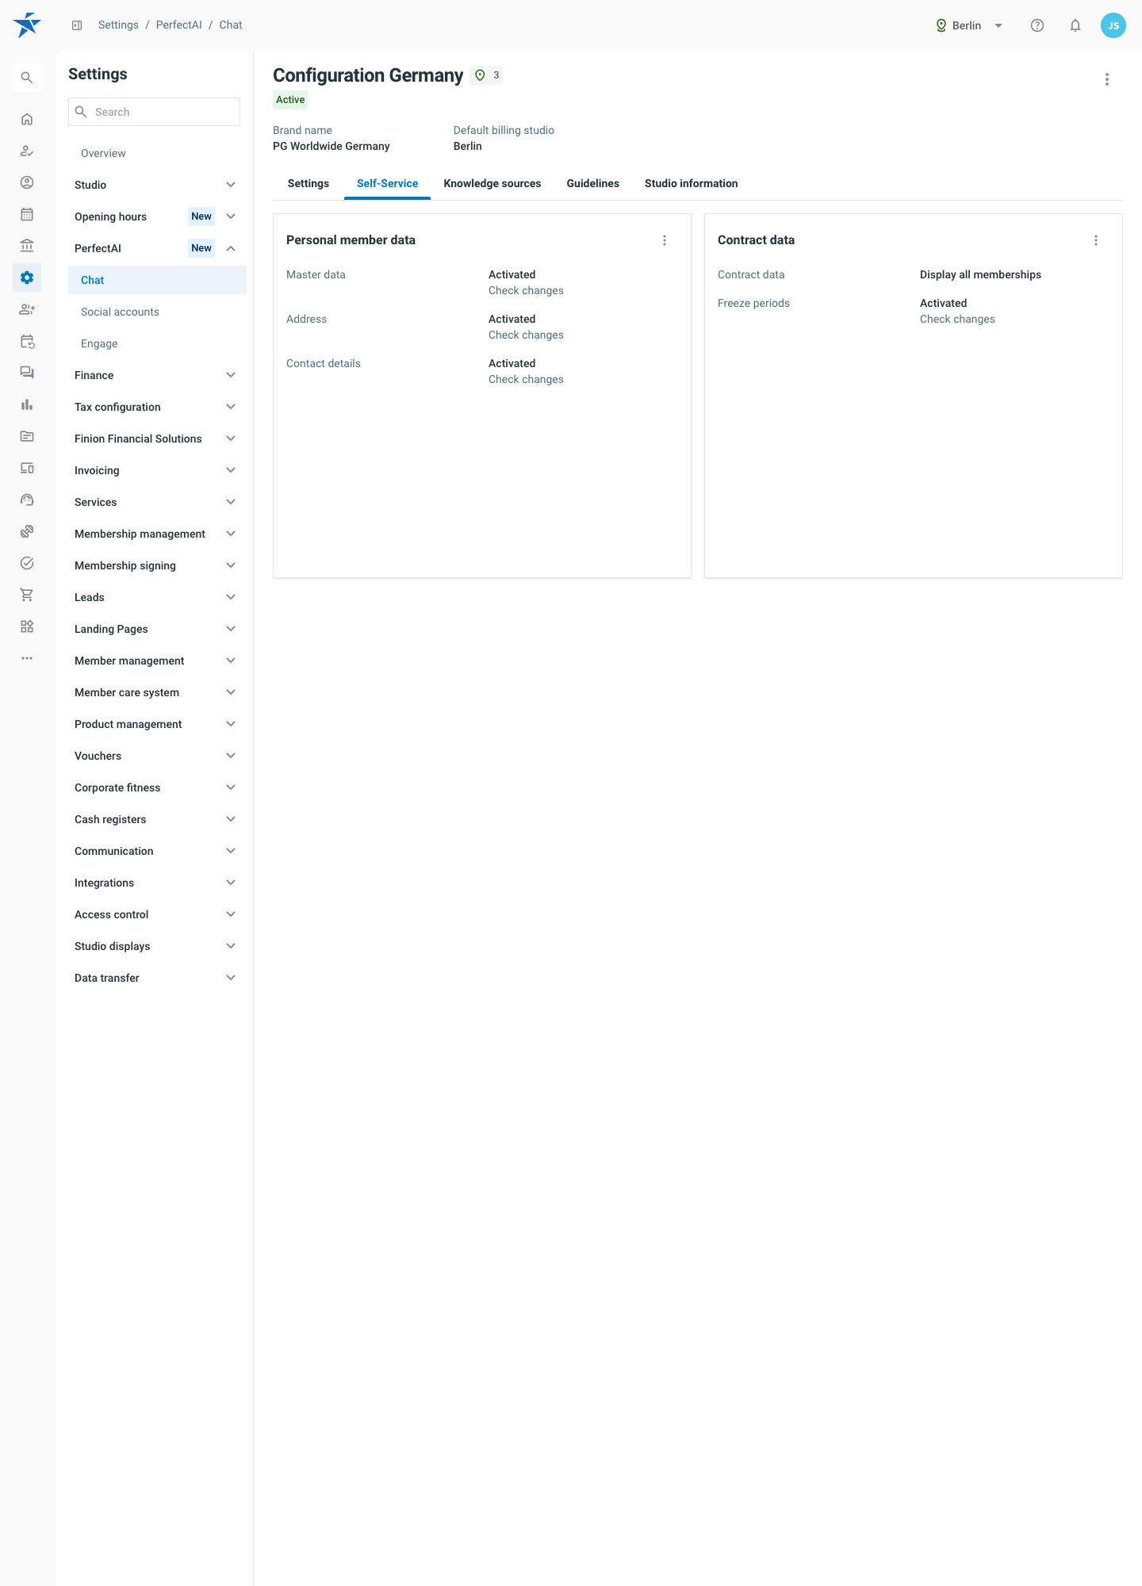Click Display all memberships value
The height and width of the screenshot is (1586, 1142).
[x=980, y=274]
